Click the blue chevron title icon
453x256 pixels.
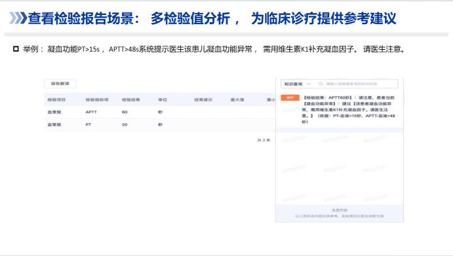coord(18,18)
